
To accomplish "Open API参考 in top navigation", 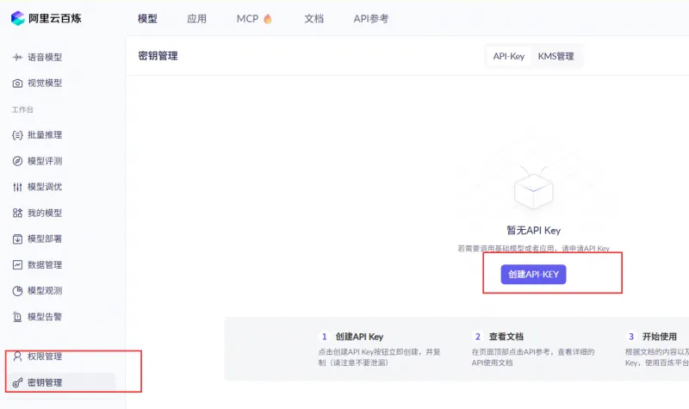I will (x=370, y=18).
